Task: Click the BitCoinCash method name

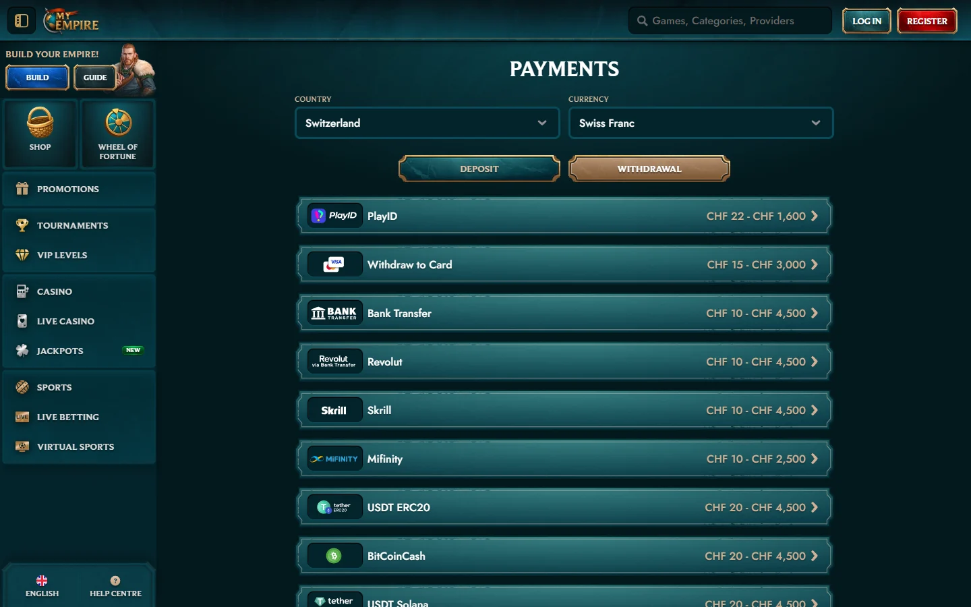Action: (x=396, y=556)
